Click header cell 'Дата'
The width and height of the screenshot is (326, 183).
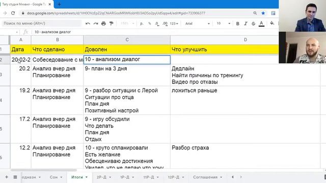(x=20, y=50)
